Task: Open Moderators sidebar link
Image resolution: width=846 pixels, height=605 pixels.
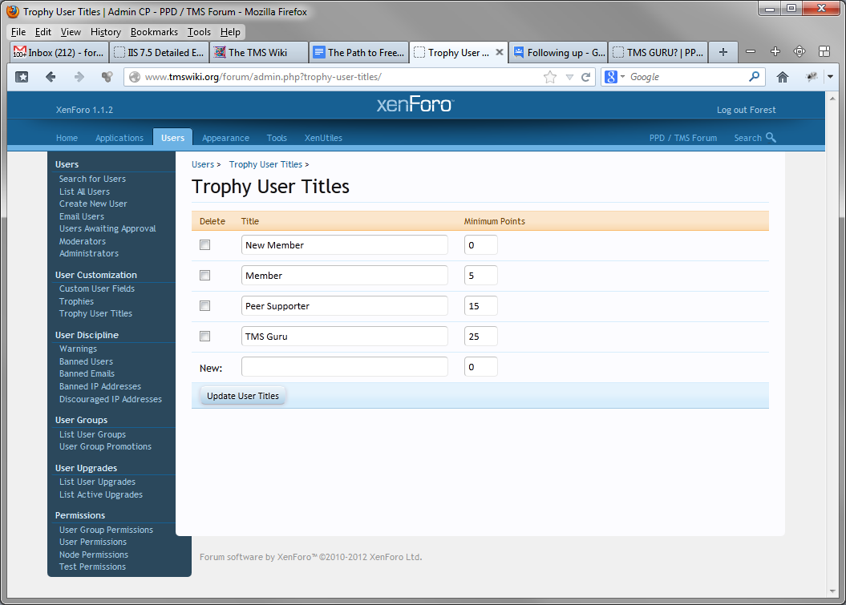Action: click(x=83, y=241)
